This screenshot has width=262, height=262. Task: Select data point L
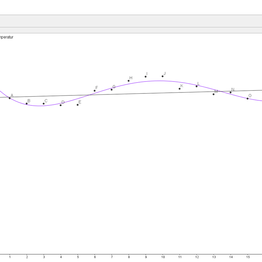pyautogui.click(x=196, y=86)
